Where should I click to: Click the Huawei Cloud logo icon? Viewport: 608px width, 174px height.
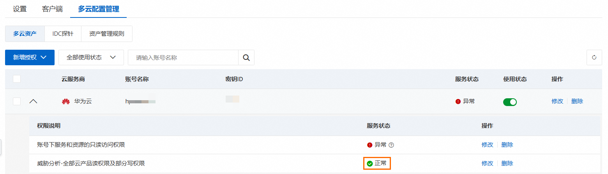[65, 101]
